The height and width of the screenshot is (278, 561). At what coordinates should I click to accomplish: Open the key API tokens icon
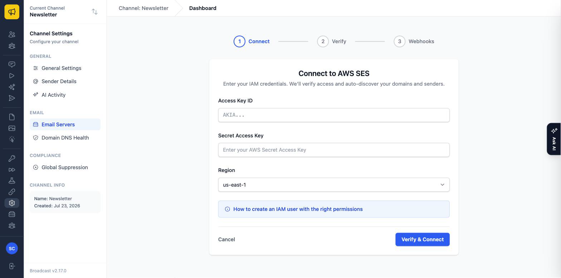(12, 158)
